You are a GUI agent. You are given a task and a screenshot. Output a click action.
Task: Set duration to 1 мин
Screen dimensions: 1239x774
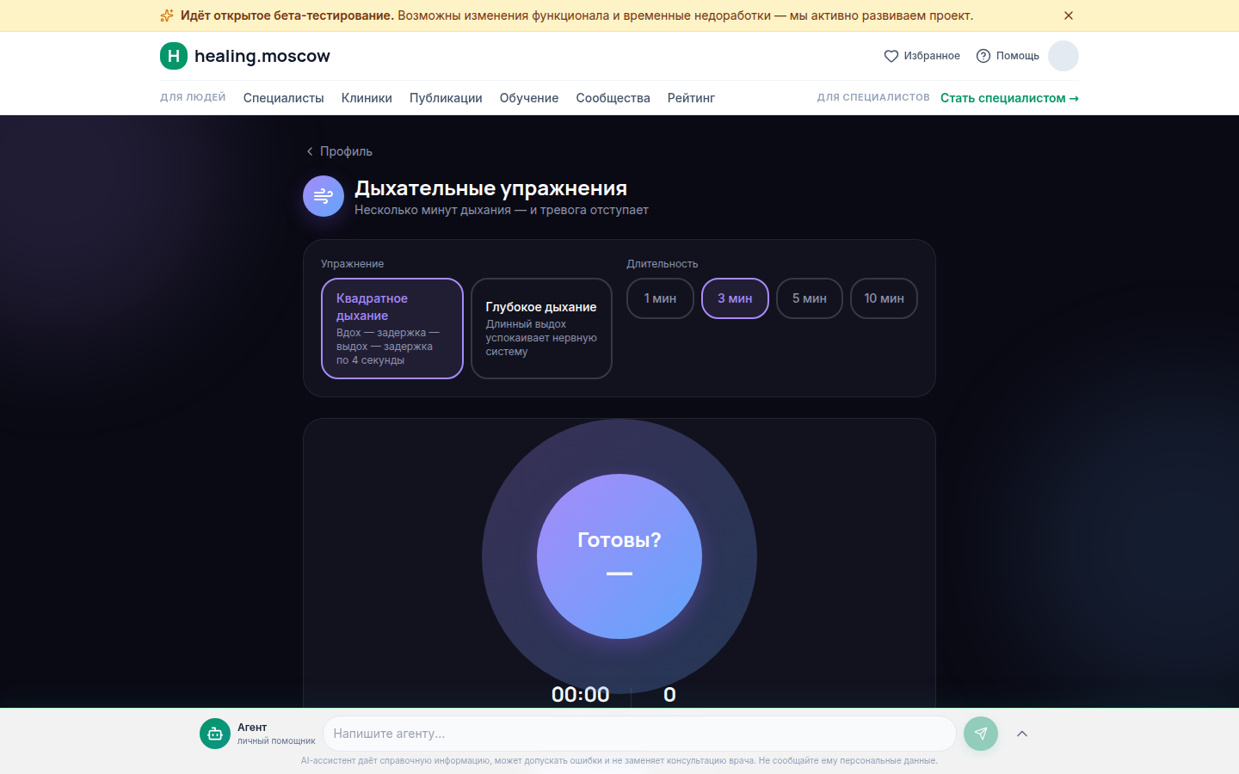click(660, 298)
